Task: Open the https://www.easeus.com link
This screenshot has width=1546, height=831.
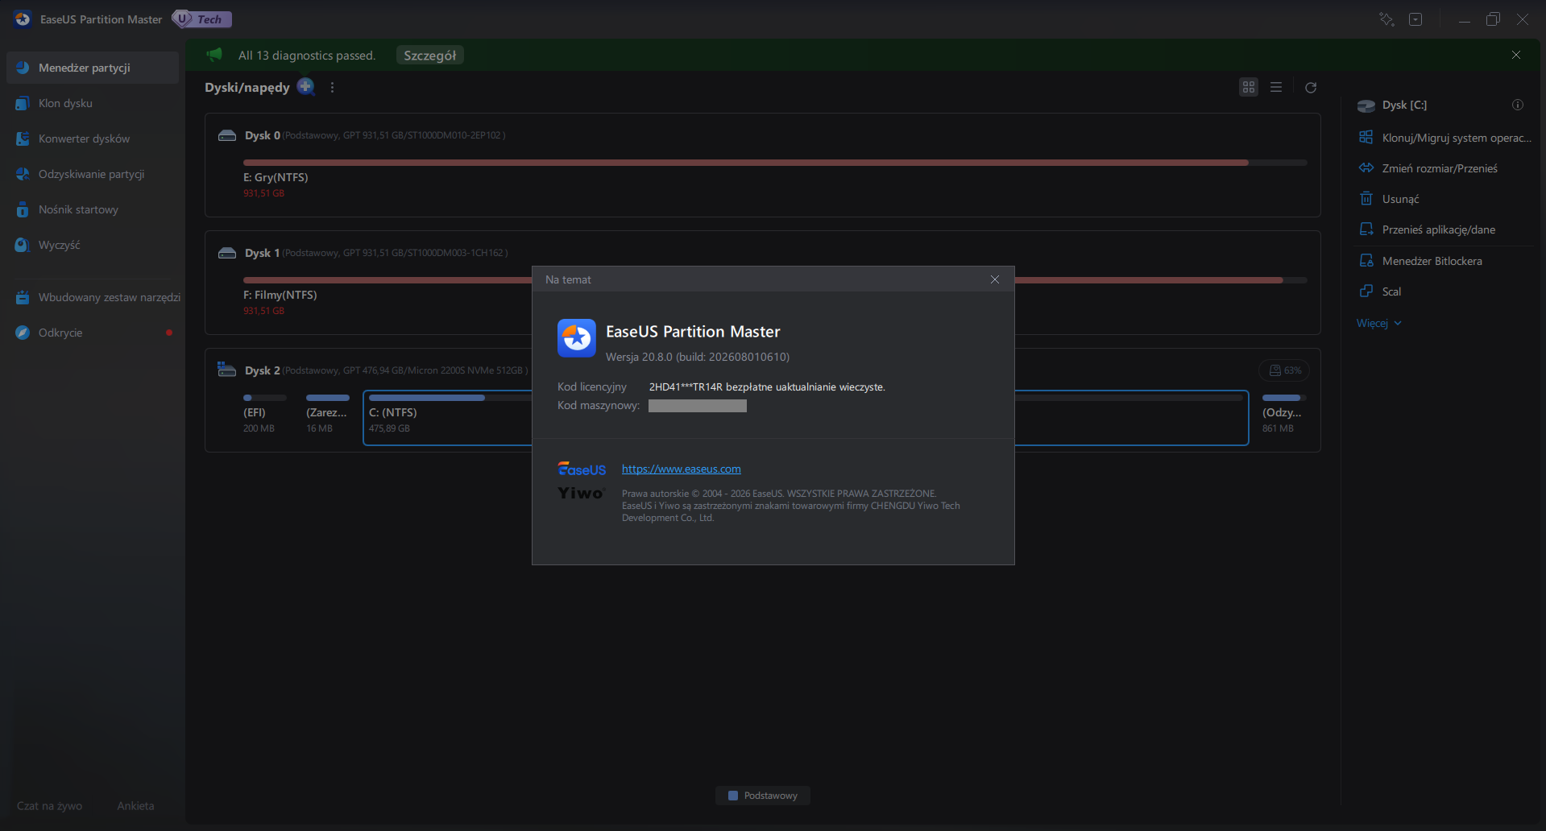Action: point(682,469)
